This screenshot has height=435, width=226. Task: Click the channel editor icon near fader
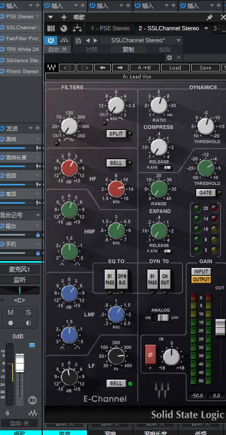click(x=32, y=400)
